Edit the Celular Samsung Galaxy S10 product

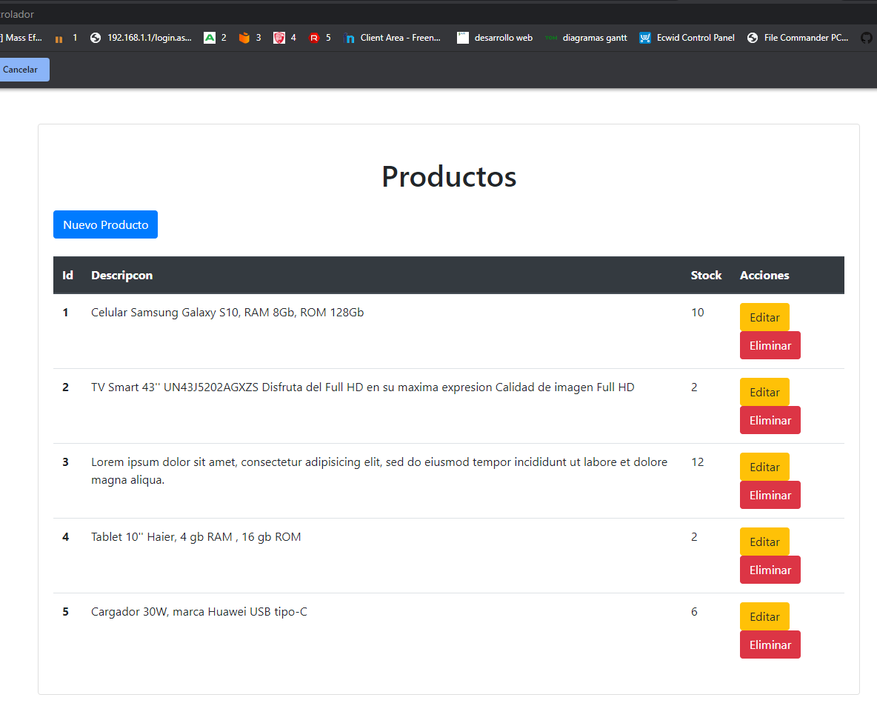point(764,316)
